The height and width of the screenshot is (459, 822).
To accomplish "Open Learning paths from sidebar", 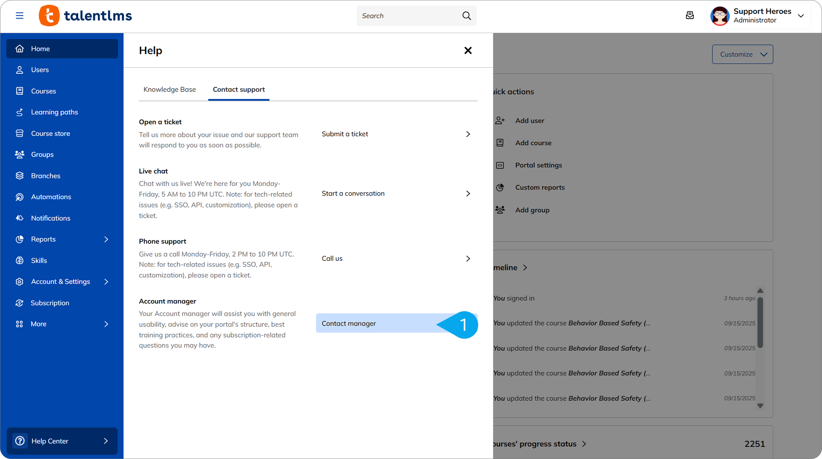I will 54,112.
